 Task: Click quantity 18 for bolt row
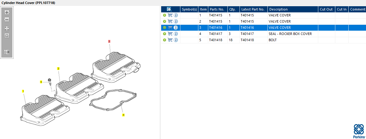point(231,40)
